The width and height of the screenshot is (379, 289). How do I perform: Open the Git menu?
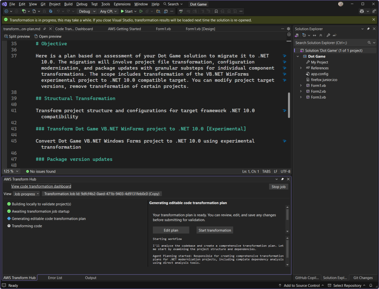(44, 4)
